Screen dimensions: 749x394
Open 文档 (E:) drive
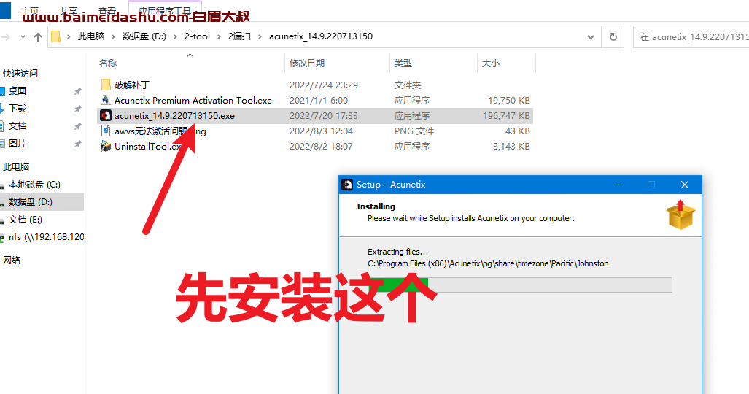point(26,220)
